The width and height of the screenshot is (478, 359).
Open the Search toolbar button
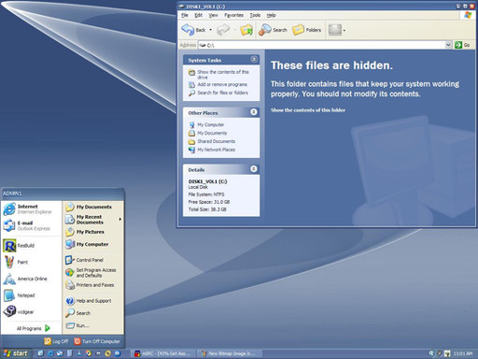coord(273,30)
